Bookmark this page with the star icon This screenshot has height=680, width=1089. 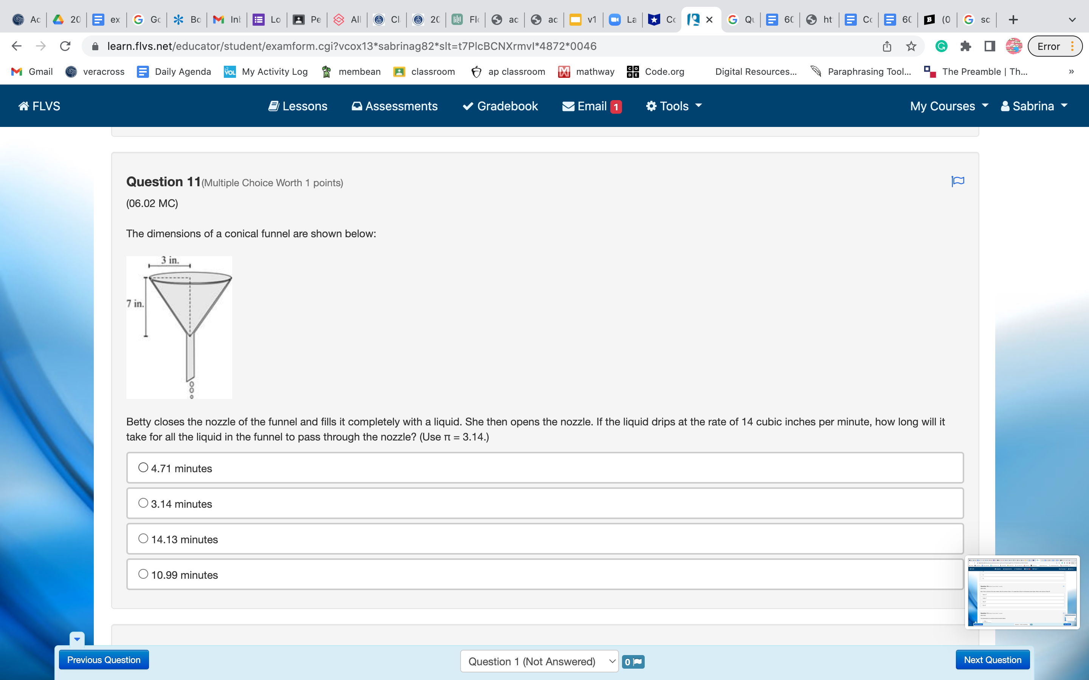(911, 46)
